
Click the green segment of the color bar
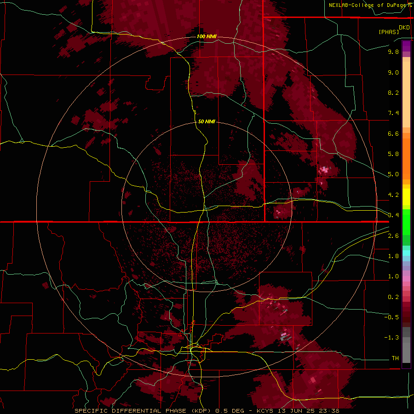tap(406, 227)
